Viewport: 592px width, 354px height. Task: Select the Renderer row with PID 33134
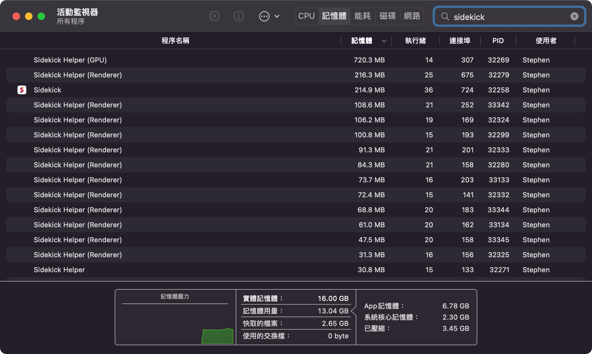coord(296,225)
